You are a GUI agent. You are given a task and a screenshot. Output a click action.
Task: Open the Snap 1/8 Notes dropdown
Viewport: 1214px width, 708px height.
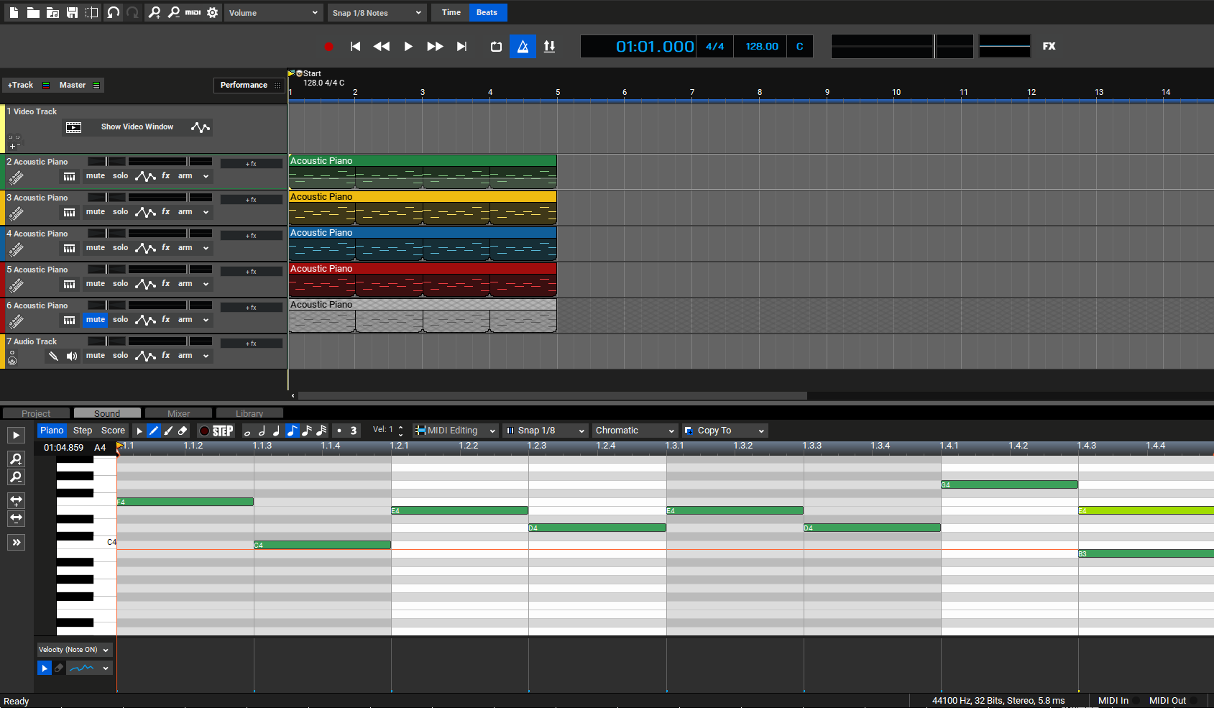click(377, 13)
